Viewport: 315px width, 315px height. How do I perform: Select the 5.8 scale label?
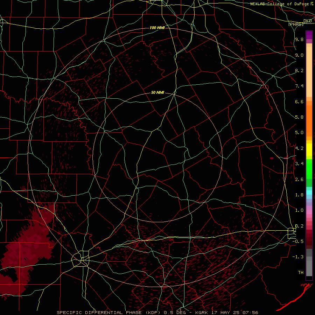pos(299,117)
